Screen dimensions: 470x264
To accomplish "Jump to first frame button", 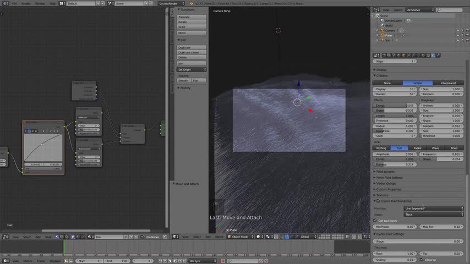I will tap(160, 261).
